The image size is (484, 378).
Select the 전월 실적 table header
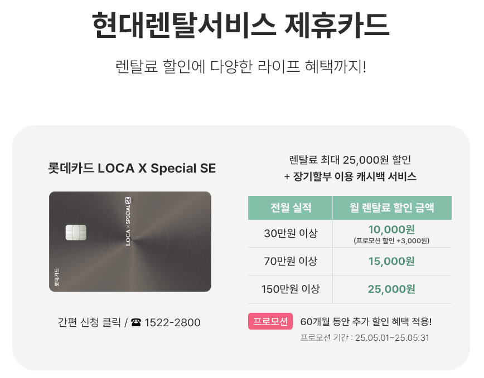click(291, 208)
